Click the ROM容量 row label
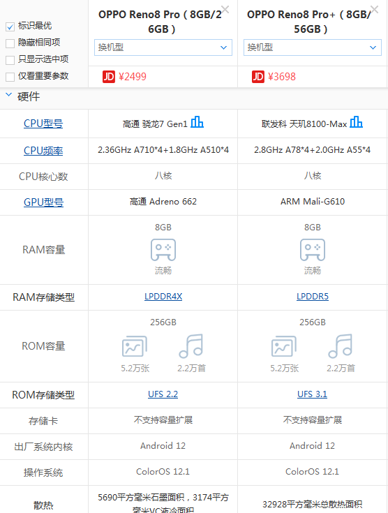This screenshot has width=388, height=513. pos(43,346)
